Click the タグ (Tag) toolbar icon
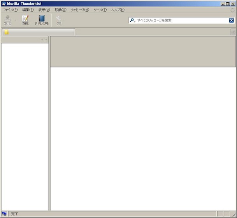The image size is (237, 218). (x=59, y=19)
